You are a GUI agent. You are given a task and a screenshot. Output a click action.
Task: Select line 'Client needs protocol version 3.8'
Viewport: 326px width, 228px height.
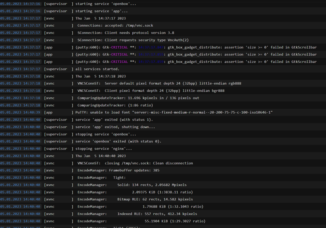tap(163, 33)
